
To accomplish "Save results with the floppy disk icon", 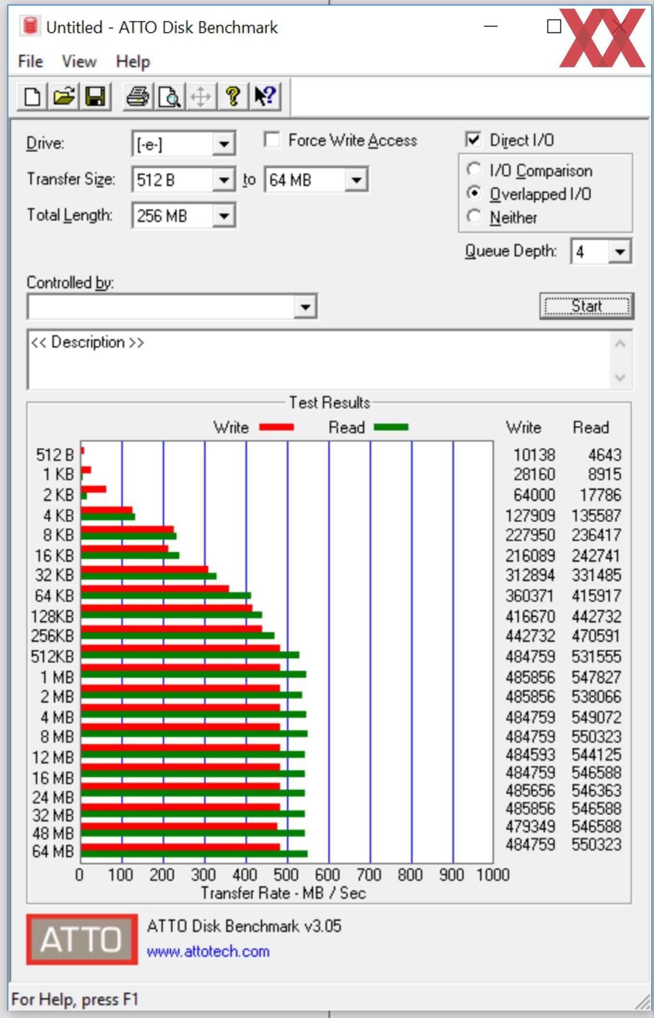I will (95, 96).
